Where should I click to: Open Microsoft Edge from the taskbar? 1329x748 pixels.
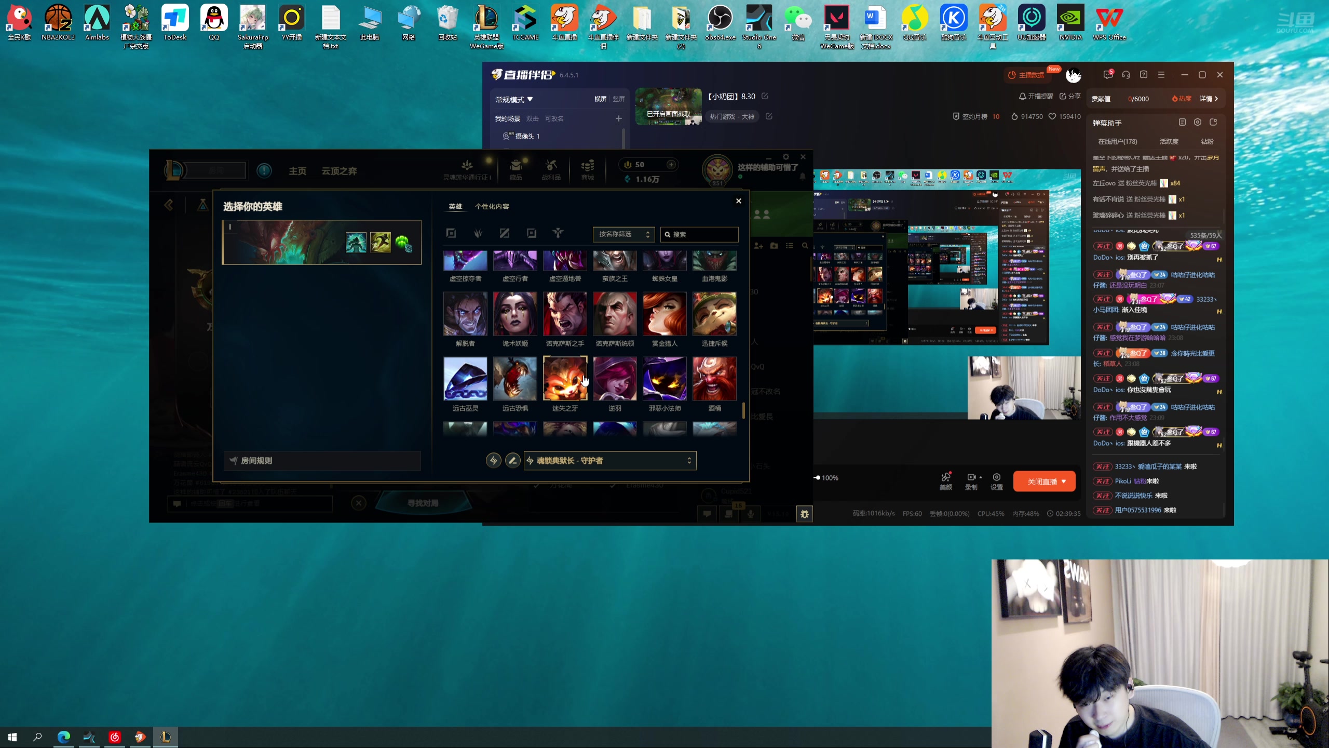coord(63,737)
